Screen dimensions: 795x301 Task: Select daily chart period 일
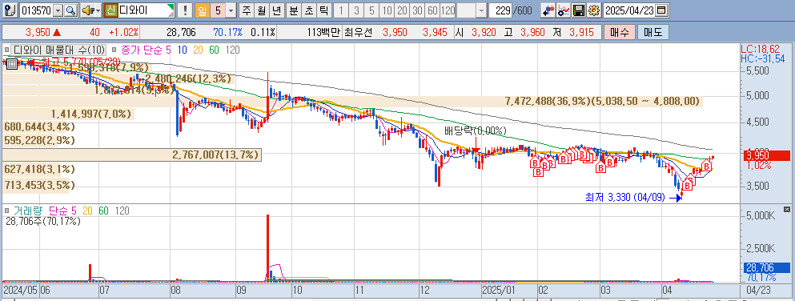click(202, 10)
